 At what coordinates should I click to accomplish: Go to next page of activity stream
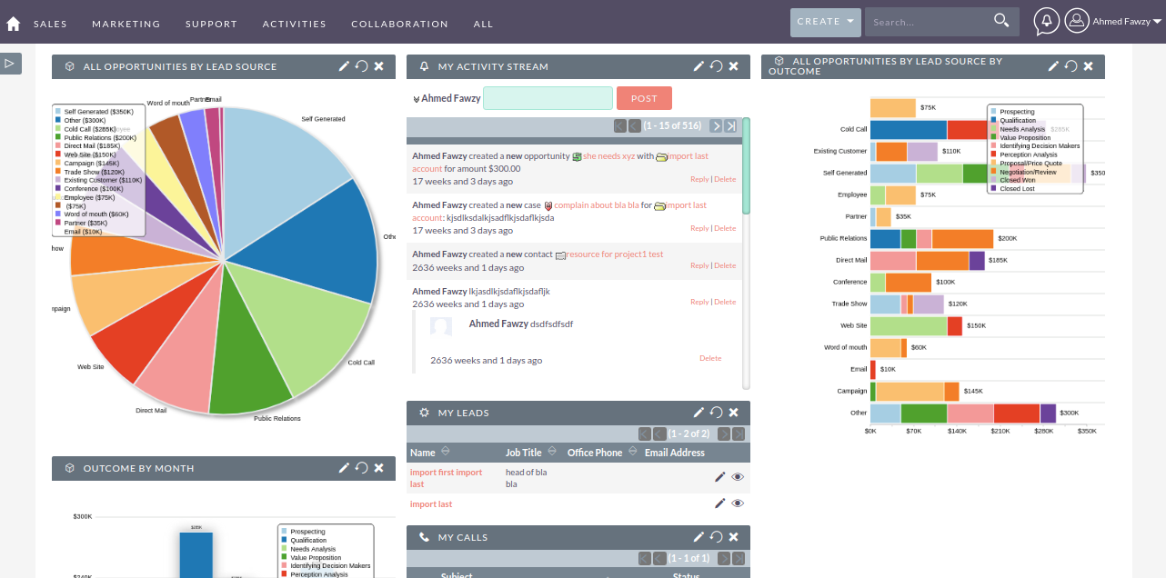716,126
